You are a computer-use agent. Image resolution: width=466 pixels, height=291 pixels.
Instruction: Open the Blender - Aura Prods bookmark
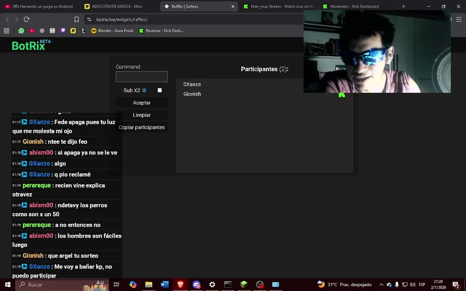pos(112,31)
